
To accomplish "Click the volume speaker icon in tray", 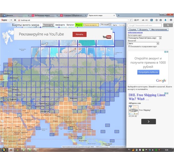I will coord(153,150).
